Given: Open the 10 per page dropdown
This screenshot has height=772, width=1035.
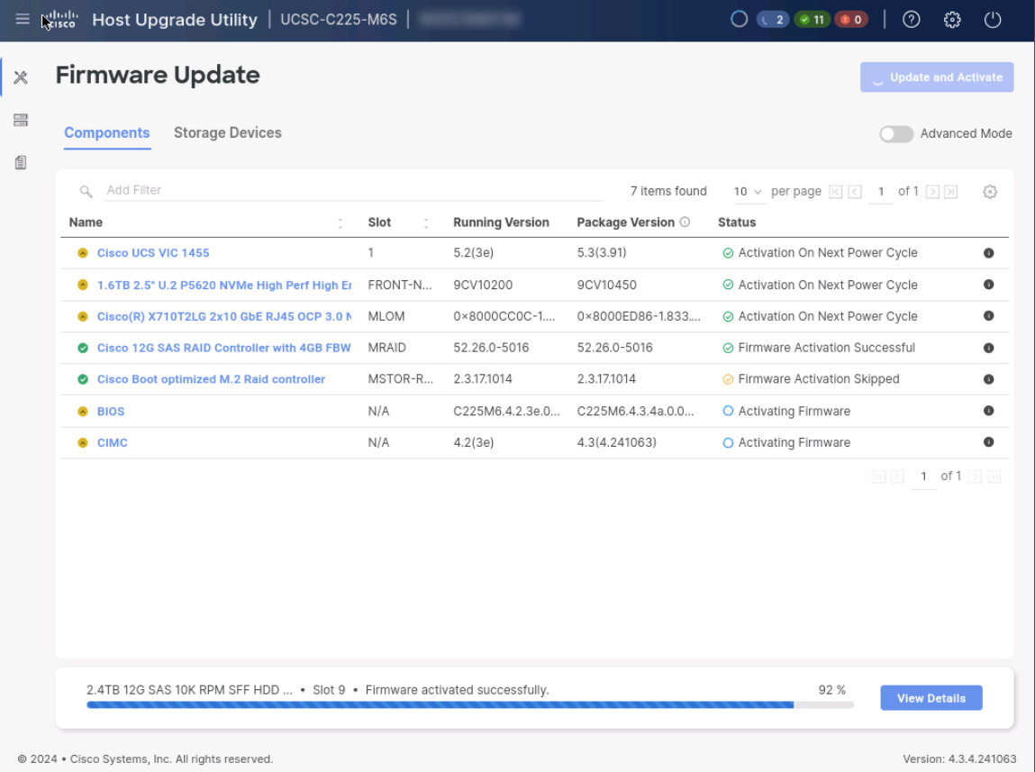Looking at the screenshot, I should coord(748,191).
